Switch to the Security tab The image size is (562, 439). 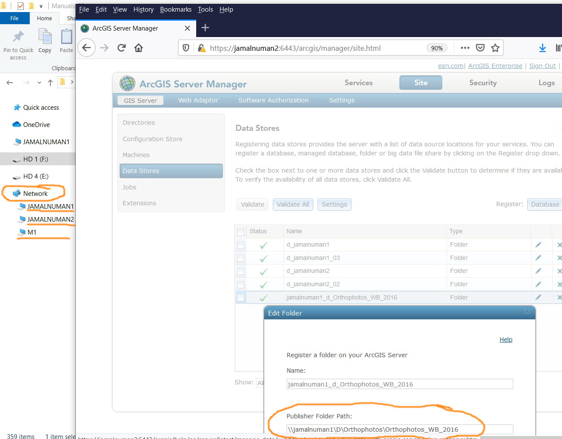coord(483,83)
